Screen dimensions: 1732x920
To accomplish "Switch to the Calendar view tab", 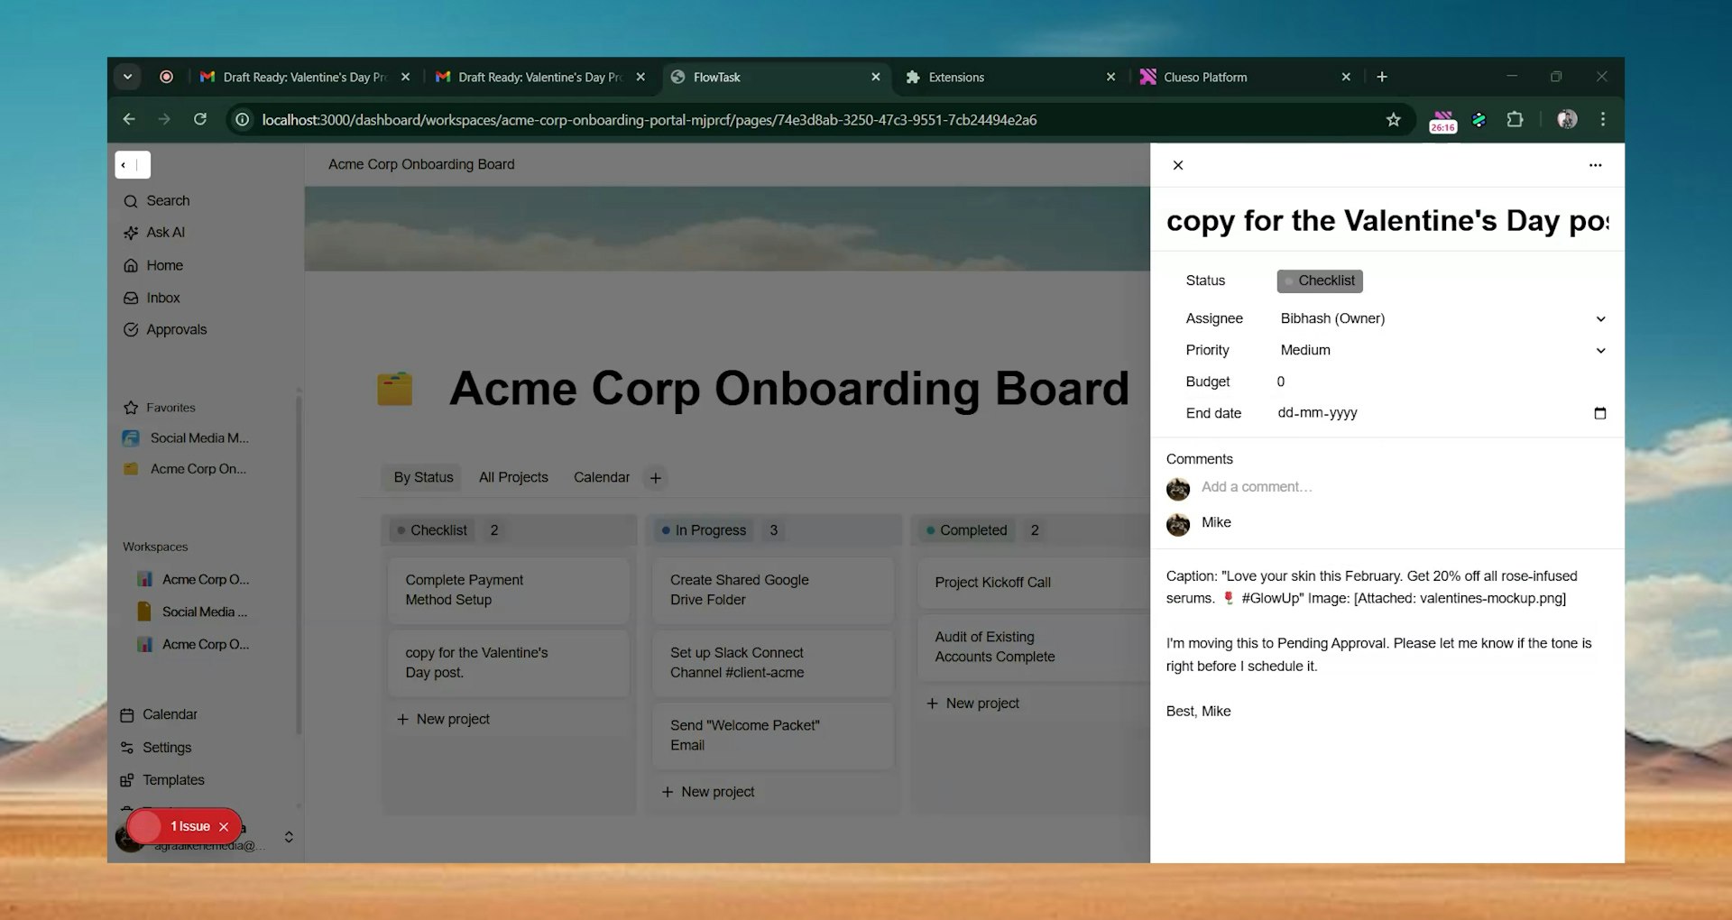I will pos(601,477).
